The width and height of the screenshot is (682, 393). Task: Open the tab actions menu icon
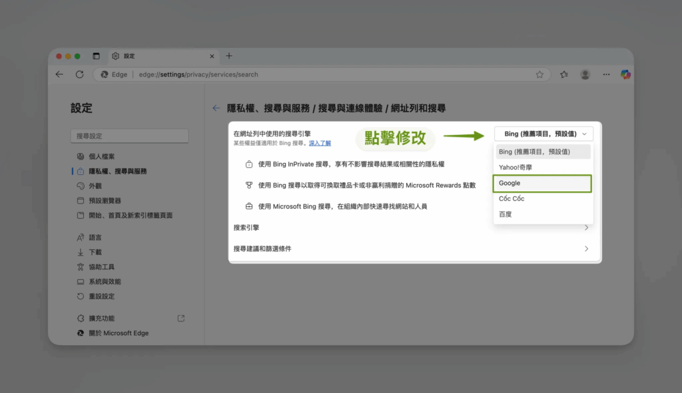click(x=96, y=56)
